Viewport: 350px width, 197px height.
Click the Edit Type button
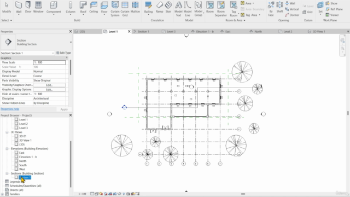pos(63,53)
